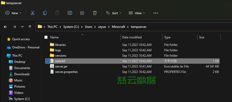The width and height of the screenshot is (232, 102).
Task: Click the Share icon in toolbar
Action: coord(82,13)
